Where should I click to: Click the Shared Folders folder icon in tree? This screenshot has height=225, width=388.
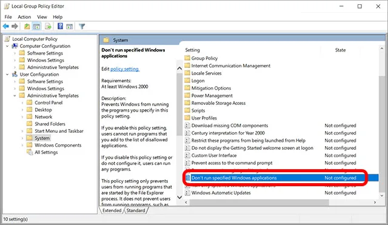click(30, 124)
